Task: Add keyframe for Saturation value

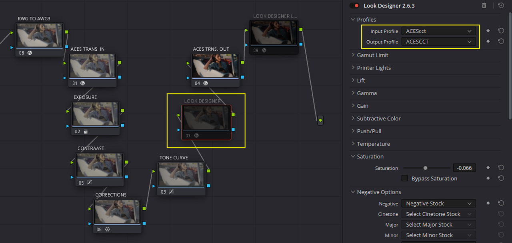Action: point(488,168)
